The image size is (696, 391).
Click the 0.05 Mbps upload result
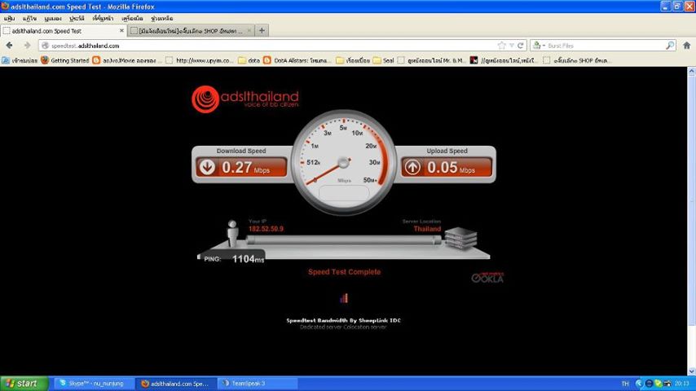451,167
